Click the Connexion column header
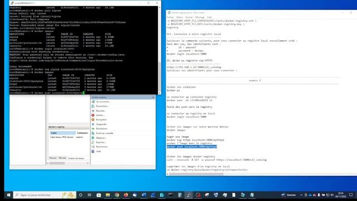Viewport: 357px width, 201px height. [x=82, y=133]
